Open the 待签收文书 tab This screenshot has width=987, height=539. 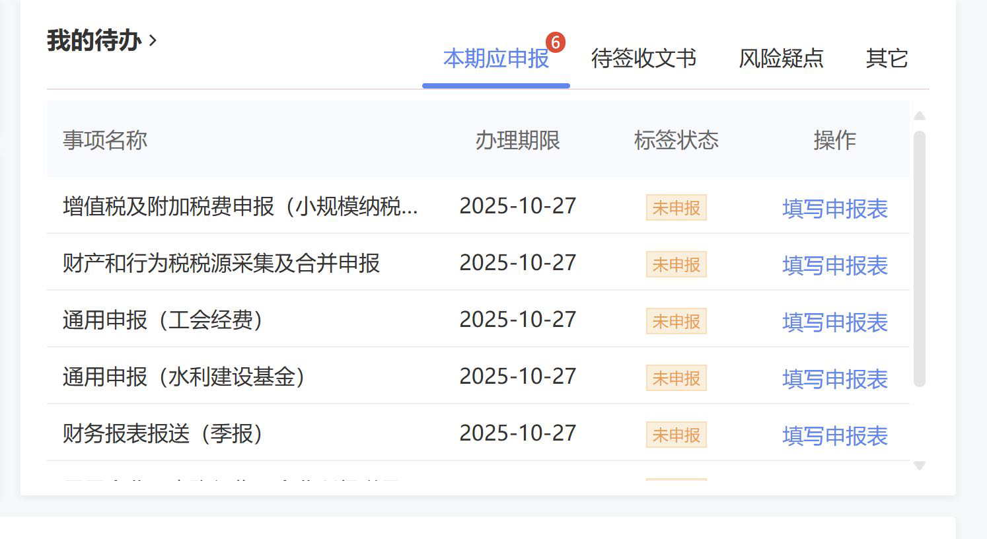click(643, 59)
